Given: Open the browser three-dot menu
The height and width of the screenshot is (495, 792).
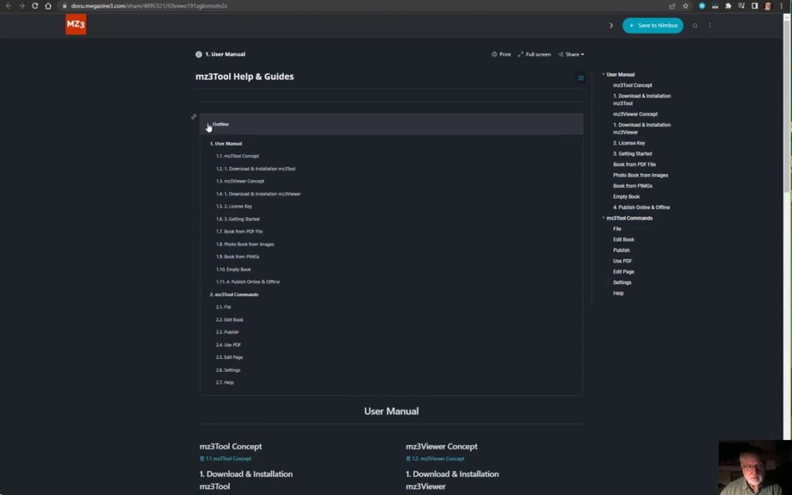Looking at the screenshot, I should (x=781, y=6).
